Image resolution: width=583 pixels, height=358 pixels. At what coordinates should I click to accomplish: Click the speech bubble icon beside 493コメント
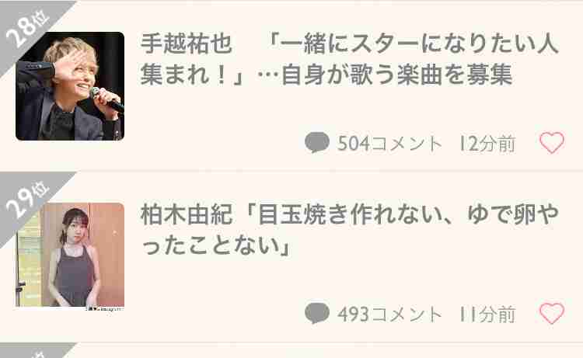(x=317, y=313)
